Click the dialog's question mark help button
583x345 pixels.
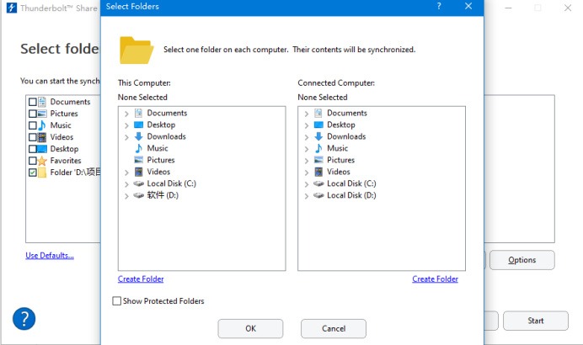(439, 7)
